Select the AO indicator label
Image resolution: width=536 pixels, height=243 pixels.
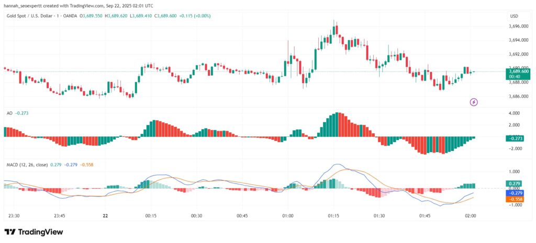pos(9,113)
